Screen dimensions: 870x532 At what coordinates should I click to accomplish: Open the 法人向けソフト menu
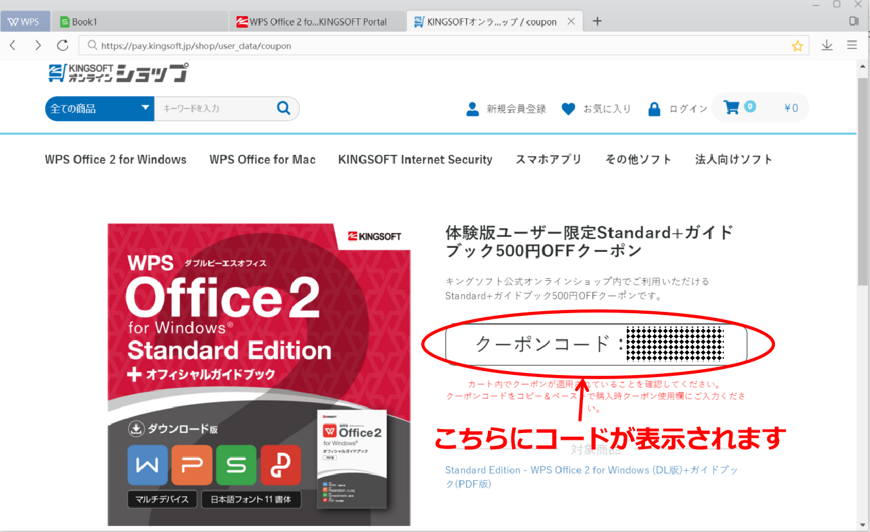tap(734, 160)
